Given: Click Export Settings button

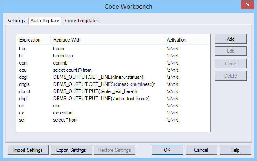Looking at the screenshot, I should click(x=71, y=150).
